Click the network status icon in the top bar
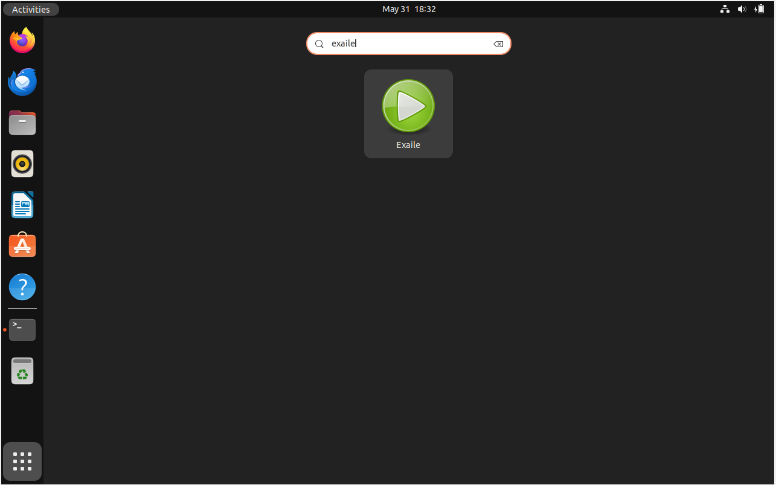Screen dimensions: 776x485 tap(725, 9)
